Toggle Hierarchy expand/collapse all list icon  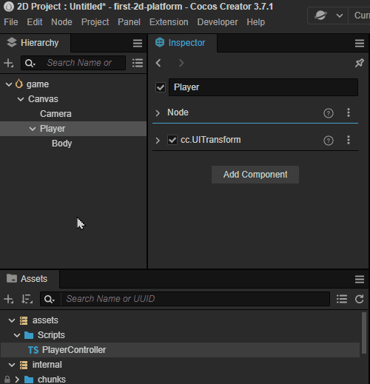138,63
